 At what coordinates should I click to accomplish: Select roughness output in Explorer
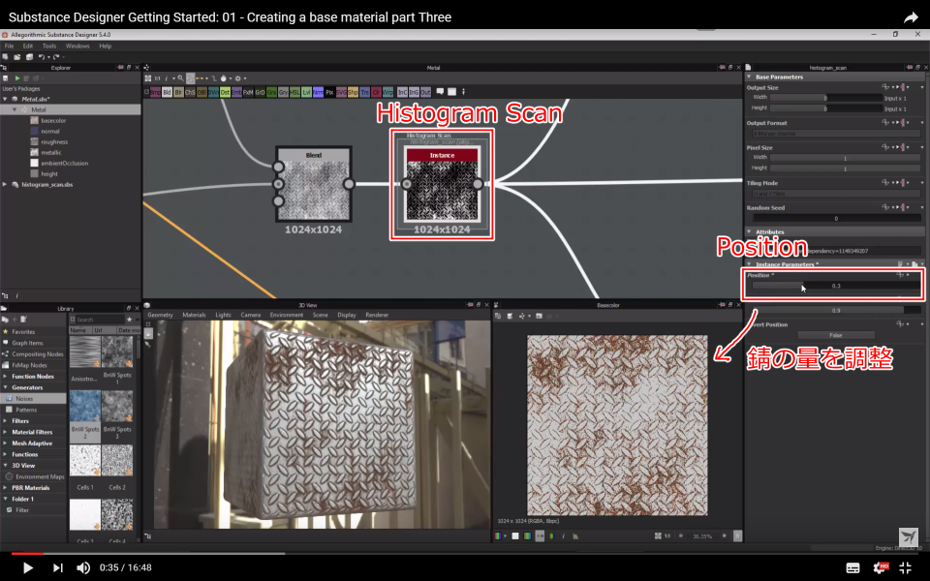tap(54, 141)
